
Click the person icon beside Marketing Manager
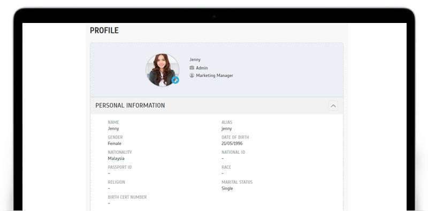pos(192,75)
